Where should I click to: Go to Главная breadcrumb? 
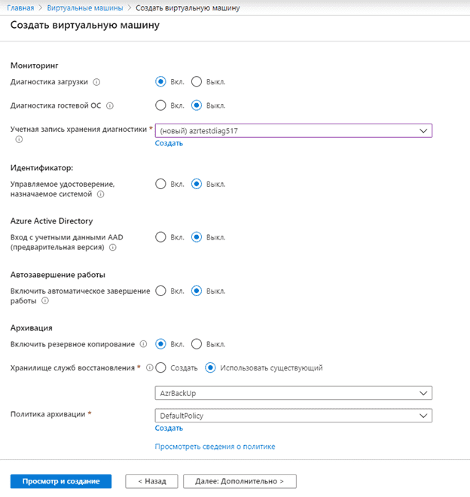pyautogui.click(x=20, y=8)
